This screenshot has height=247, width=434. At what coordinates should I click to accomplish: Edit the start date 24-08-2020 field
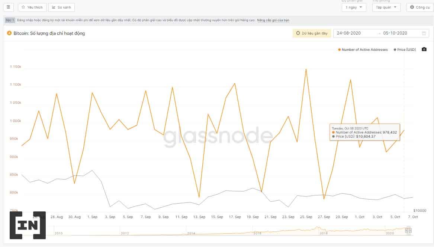point(349,33)
